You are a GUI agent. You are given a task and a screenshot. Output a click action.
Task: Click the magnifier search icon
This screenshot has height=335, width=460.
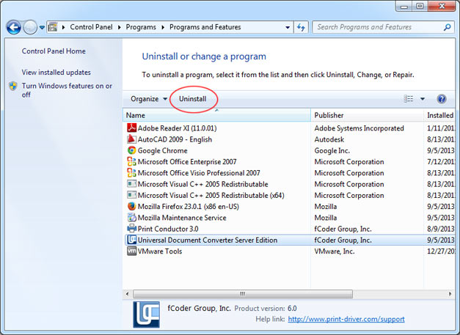(447, 27)
